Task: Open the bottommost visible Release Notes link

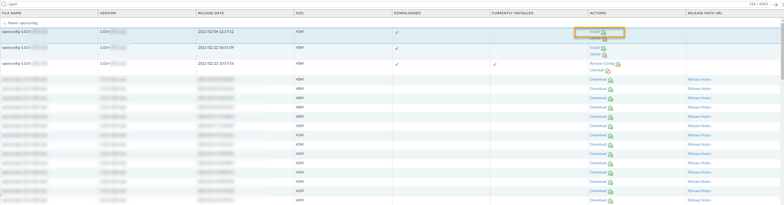Action: point(699,200)
